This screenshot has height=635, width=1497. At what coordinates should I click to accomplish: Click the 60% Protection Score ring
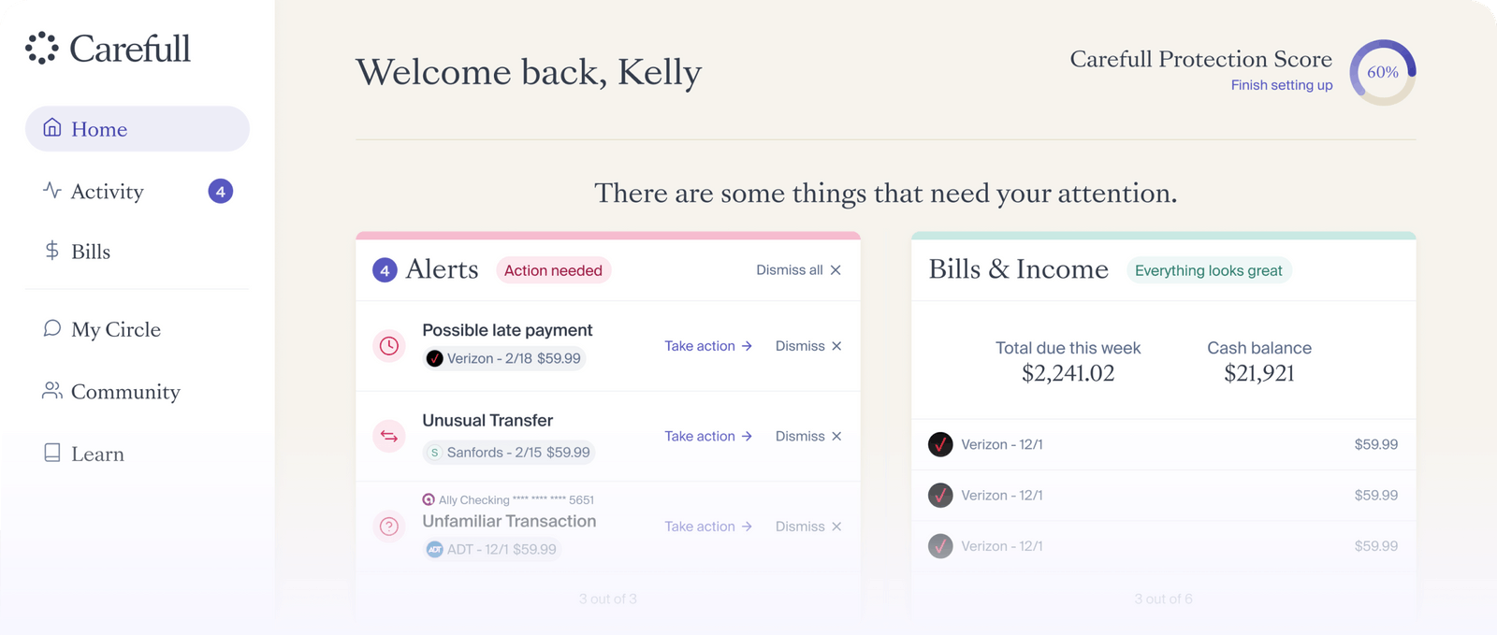(x=1381, y=71)
